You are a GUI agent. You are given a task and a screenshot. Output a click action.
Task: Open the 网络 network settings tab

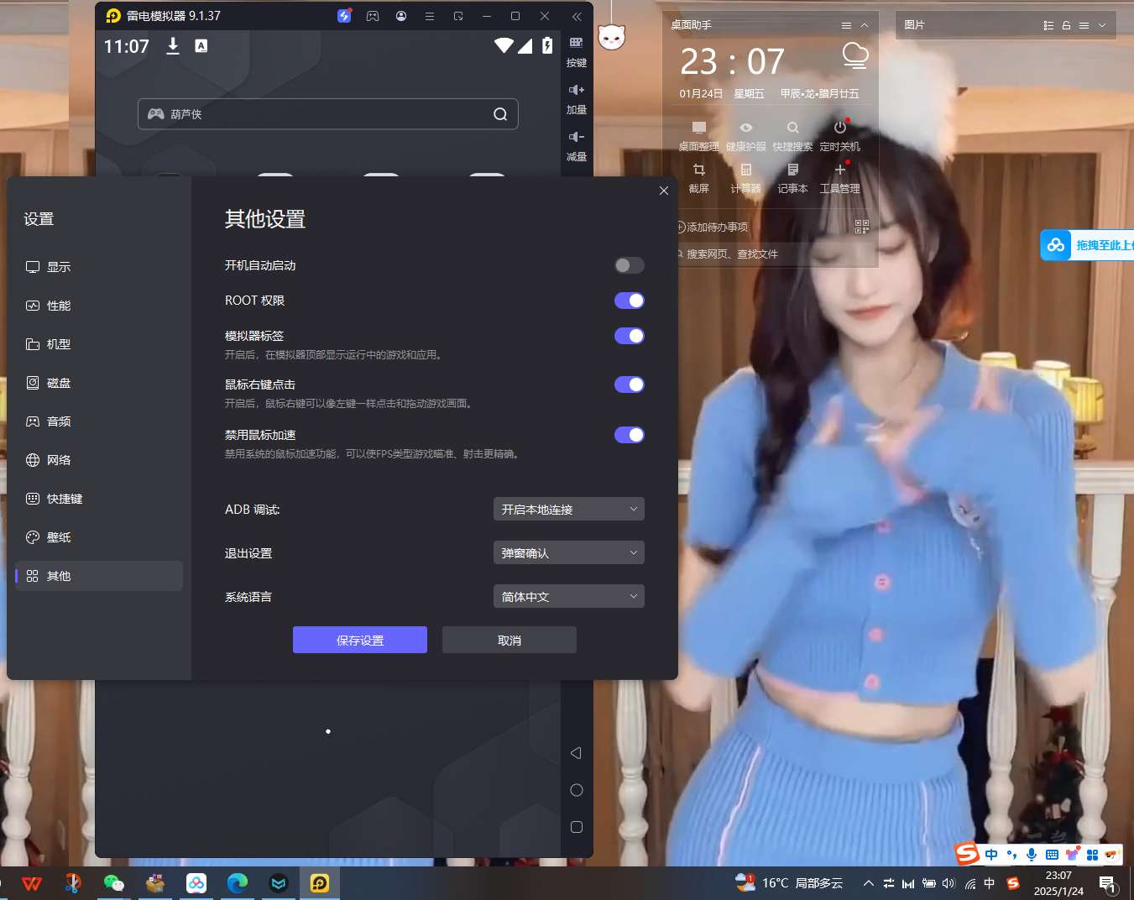coord(98,460)
